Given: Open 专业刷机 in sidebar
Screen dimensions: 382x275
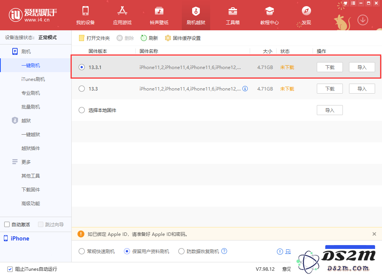Looking at the screenshot, I should [x=31, y=93].
